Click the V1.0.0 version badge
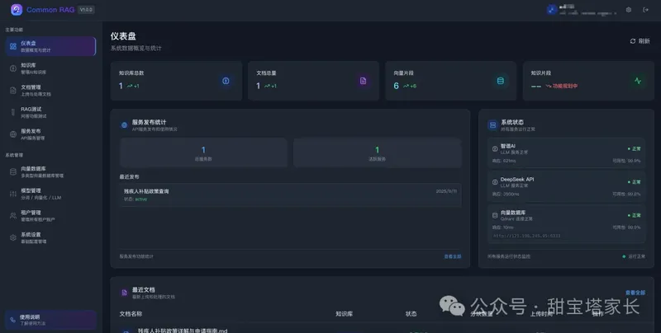This screenshot has height=333, width=661. [x=86, y=10]
